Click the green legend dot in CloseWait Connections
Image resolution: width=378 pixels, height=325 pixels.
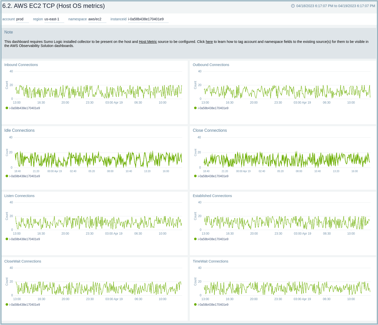tap(7, 304)
